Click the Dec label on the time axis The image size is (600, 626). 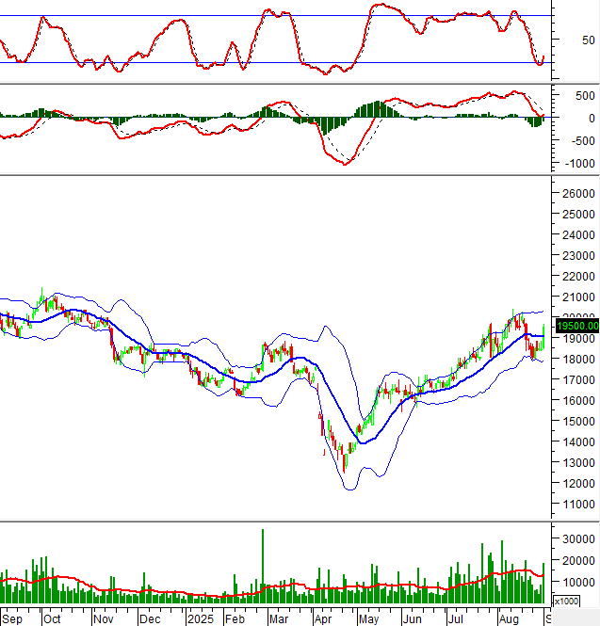[150, 618]
